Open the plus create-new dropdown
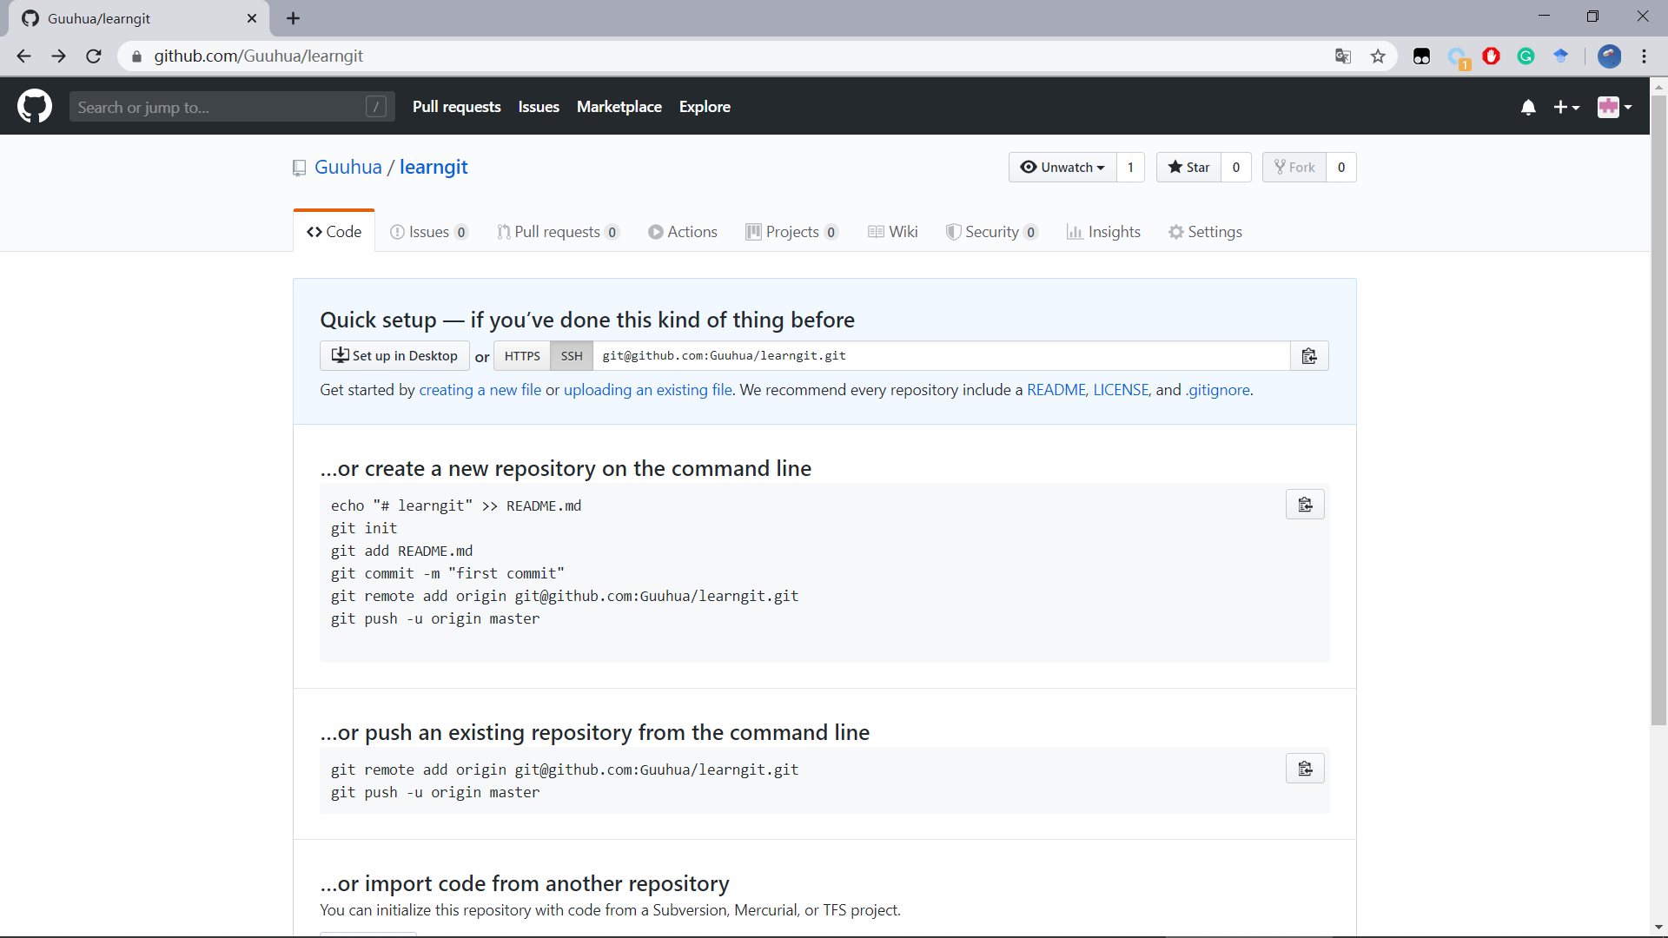Viewport: 1668px width, 938px height. point(1566,107)
